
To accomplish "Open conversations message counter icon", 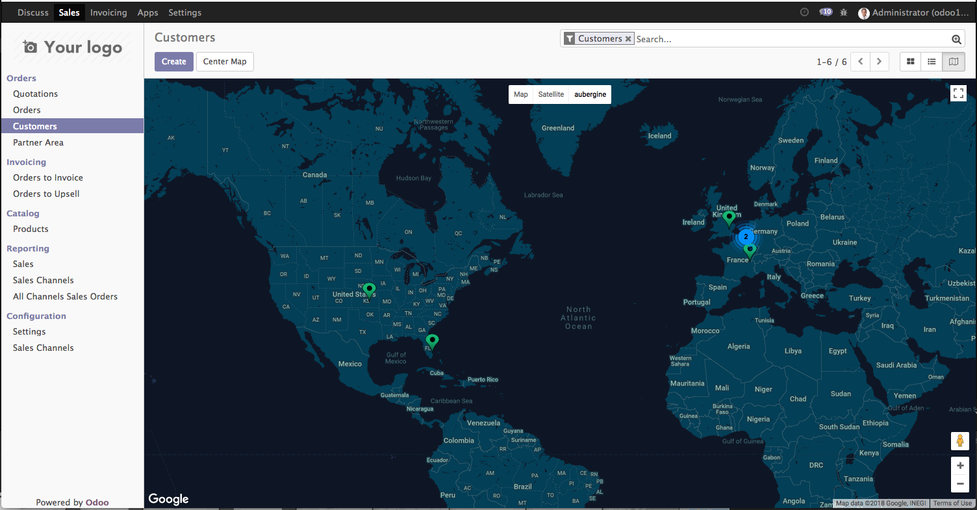I will (x=825, y=12).
